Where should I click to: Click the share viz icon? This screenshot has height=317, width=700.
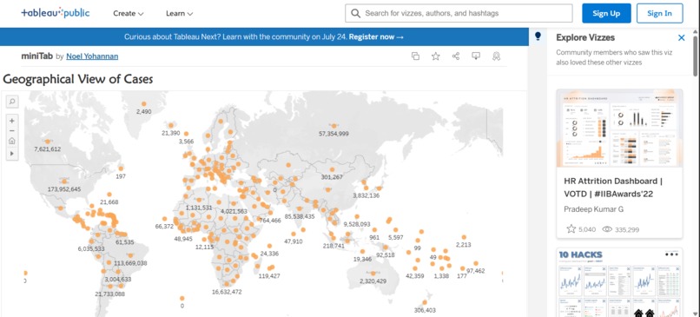tap(456, 56)
